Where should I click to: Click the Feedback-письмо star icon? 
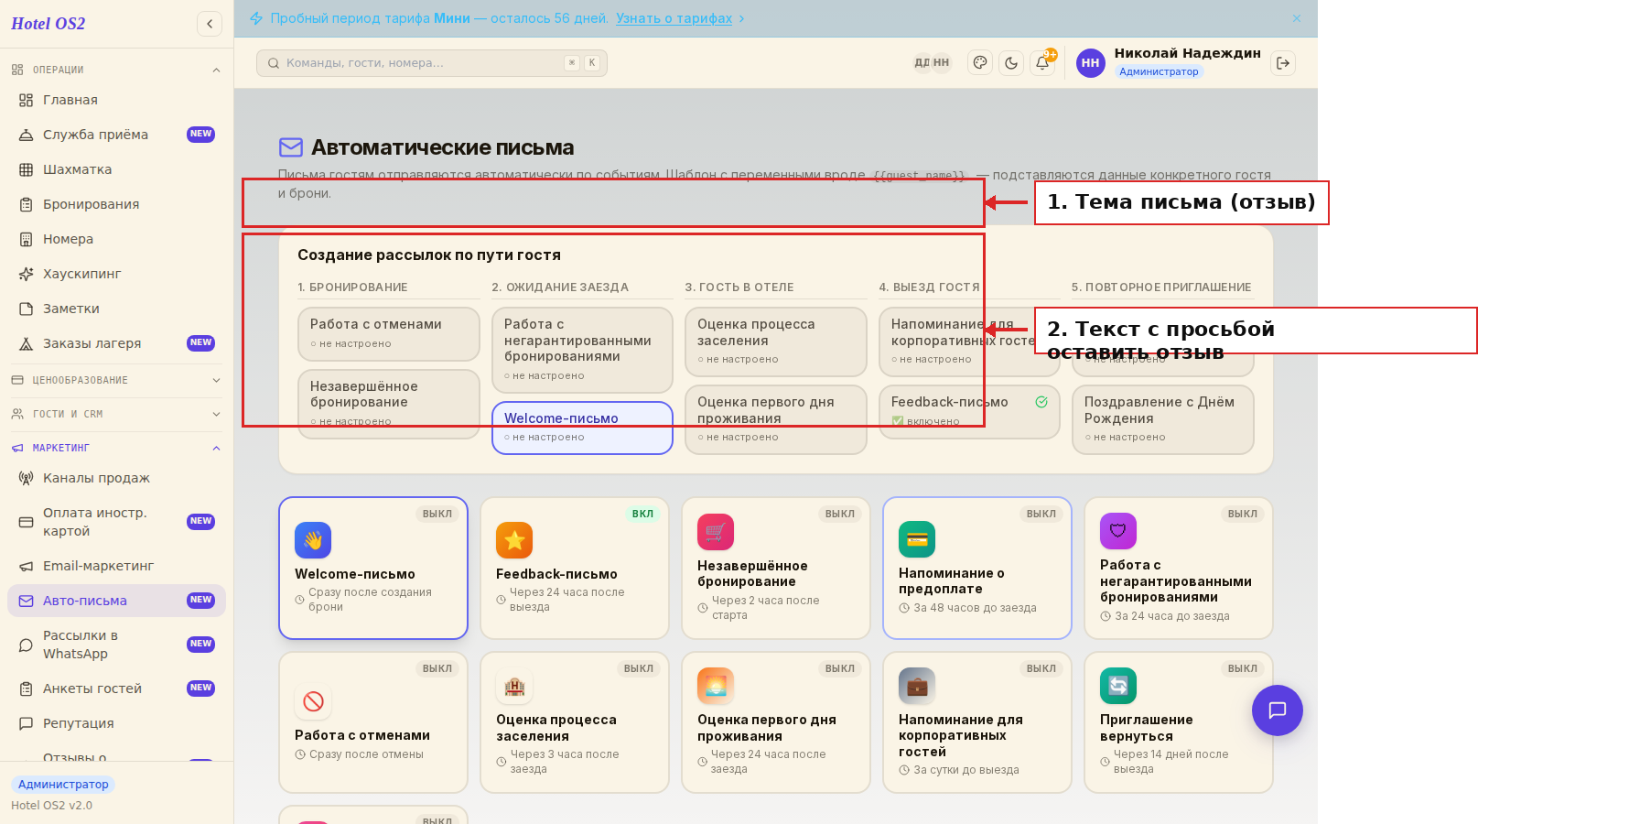coord(514,540)
